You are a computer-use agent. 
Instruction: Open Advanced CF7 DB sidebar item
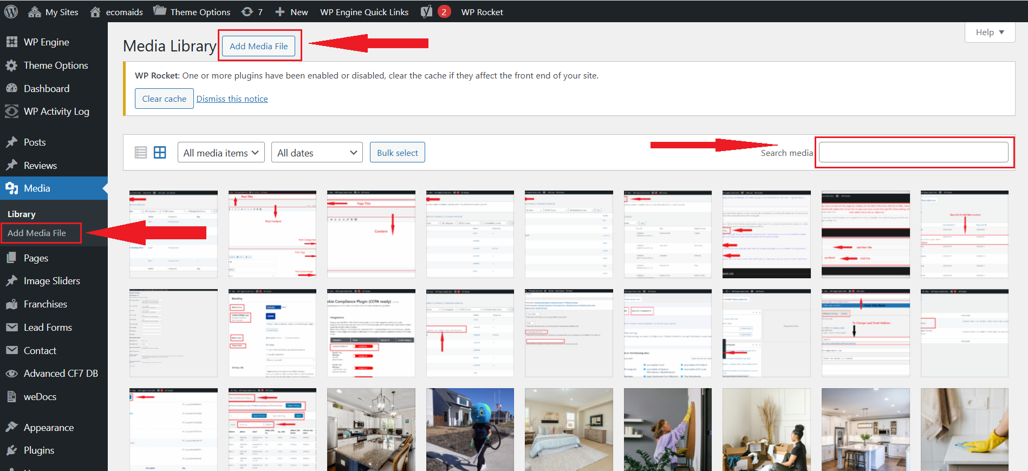[x=54, y=374]
